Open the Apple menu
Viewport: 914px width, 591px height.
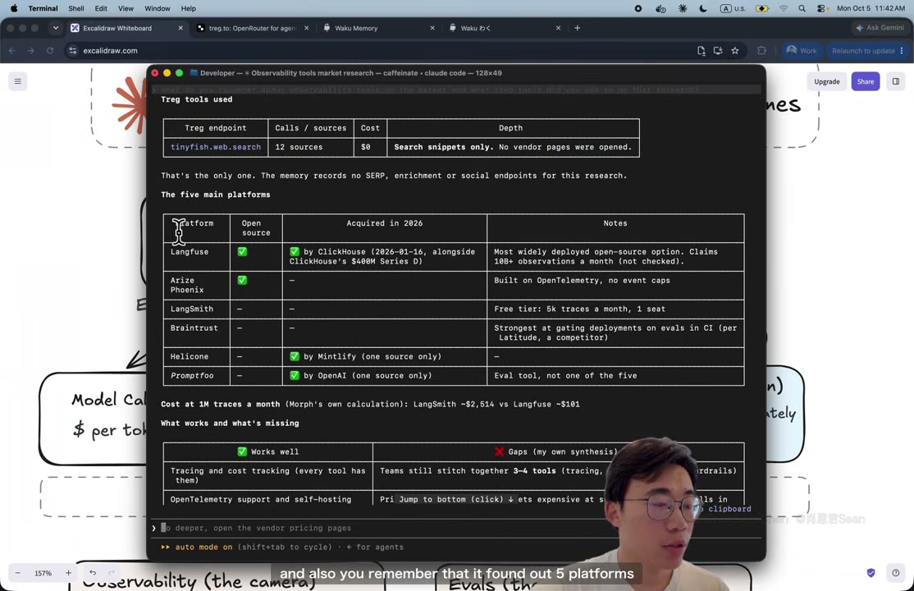click(x=14, y=9)
